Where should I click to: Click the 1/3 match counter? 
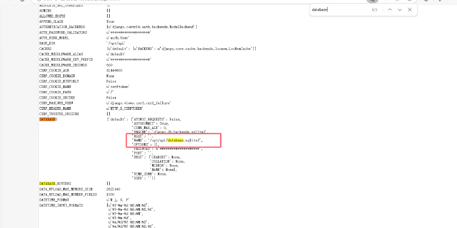click(x=374, y=10)
